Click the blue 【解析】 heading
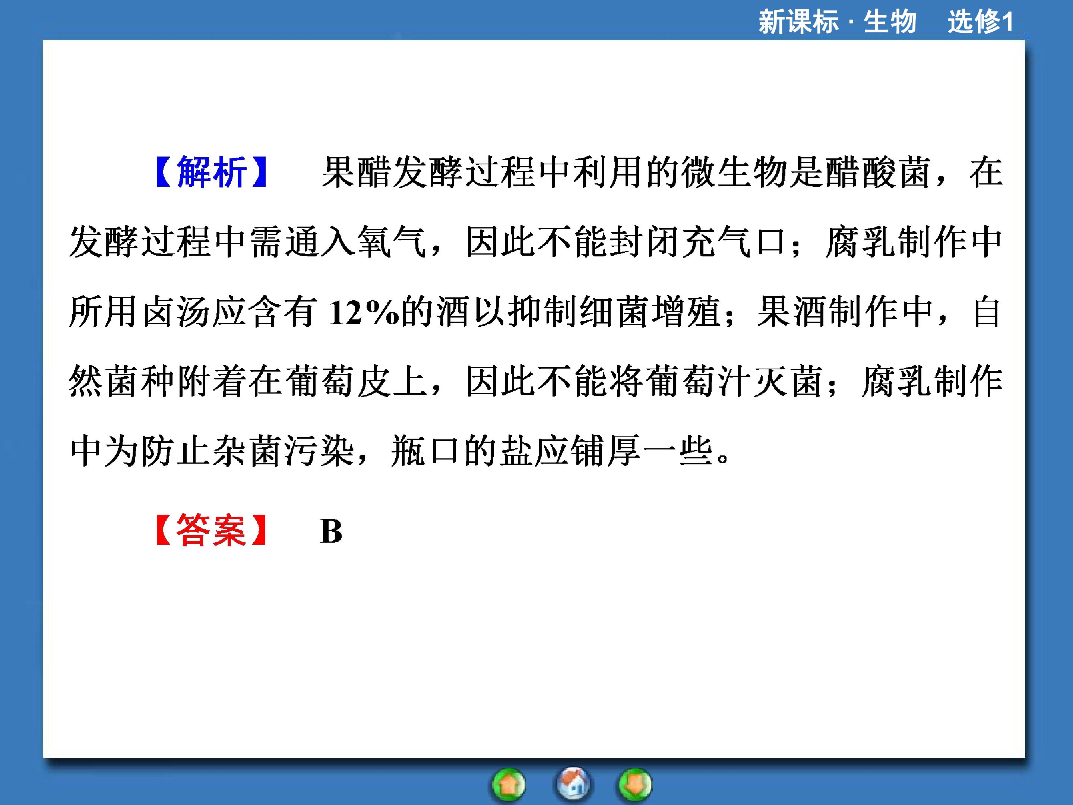Image resolution: width=1073 pixels, height=805 pixels. pos(212,172)
